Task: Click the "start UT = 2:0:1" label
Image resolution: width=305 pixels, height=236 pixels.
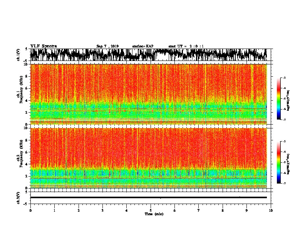Action: [x=186, y=46]
